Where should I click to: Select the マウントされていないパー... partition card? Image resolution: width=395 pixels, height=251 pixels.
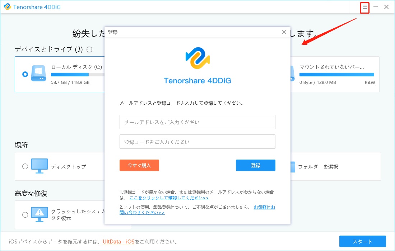[335, 74]
